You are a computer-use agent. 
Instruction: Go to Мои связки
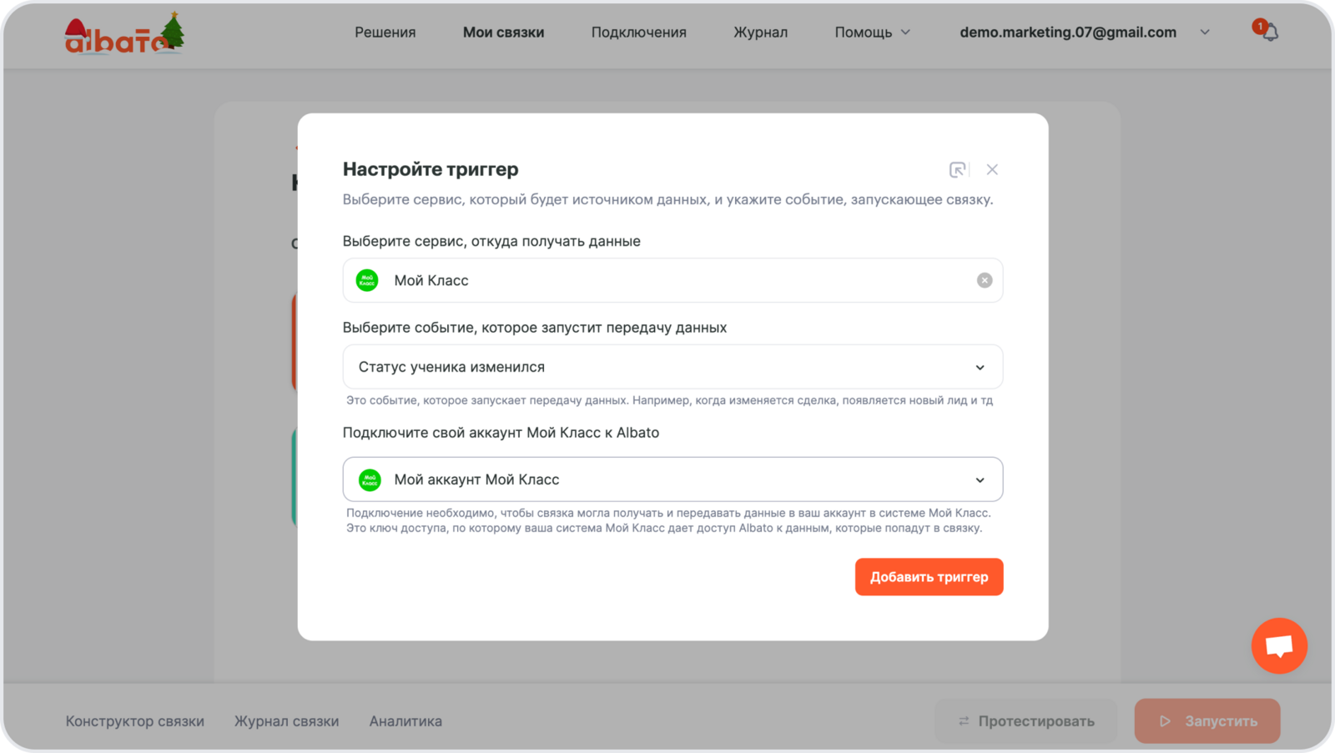click(503, 33)
